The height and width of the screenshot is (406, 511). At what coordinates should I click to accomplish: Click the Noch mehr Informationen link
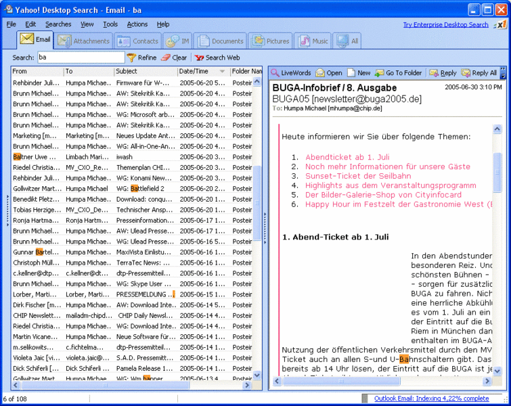click(387, 166)
